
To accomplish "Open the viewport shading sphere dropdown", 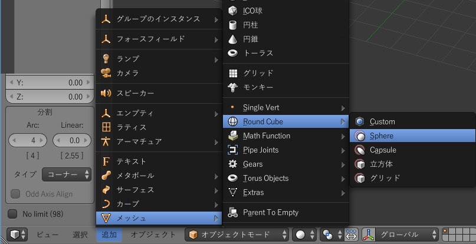I will coord(304,235).
